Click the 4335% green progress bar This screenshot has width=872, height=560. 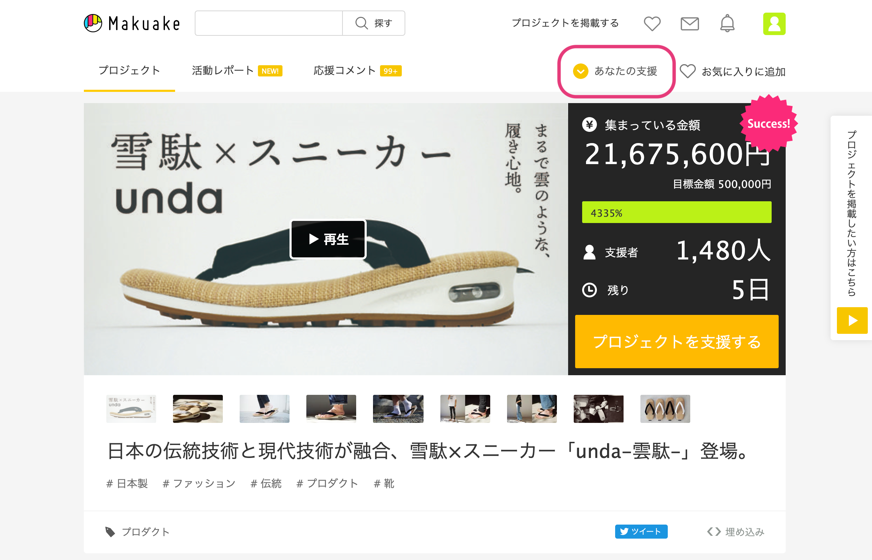pyautogui.click(x=676, y=212)
